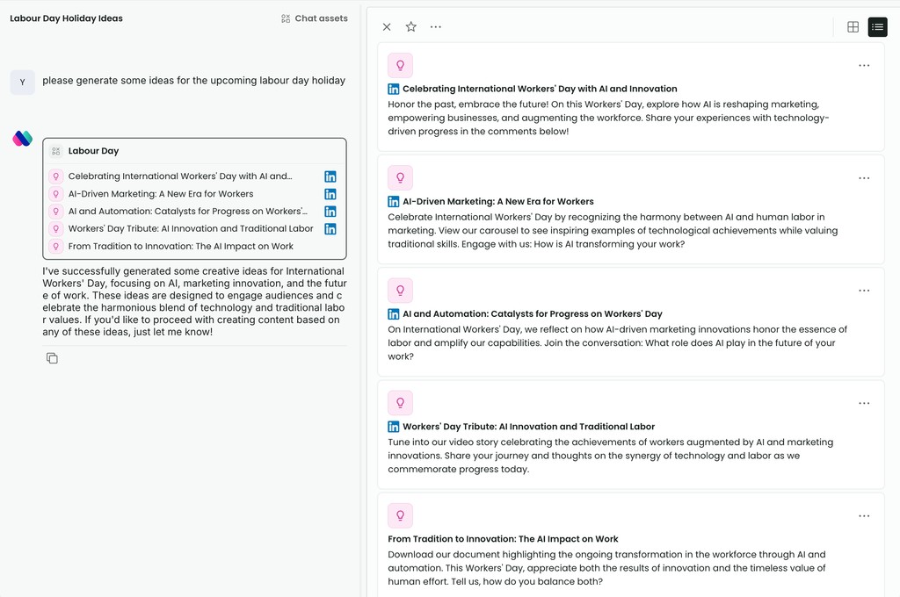The width and height of the screenshot is (900, 597).
Task: Star the asset collection as favorite
Action: (411, 27)
